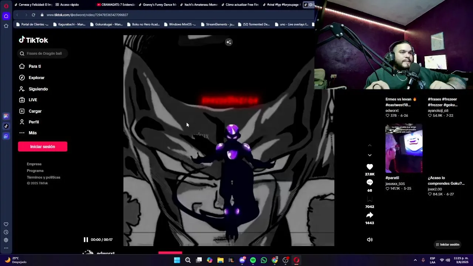
Task: Open the Explorar page
Action: click(x=32, y=78)
